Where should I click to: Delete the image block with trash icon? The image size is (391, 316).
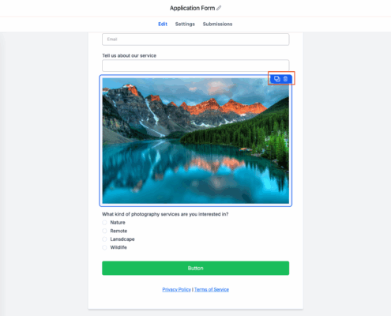(285, 79)
